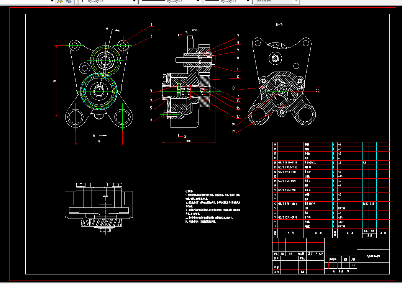
Task: Select the HT200 material in row 5
Action: (x=341, y=209)
